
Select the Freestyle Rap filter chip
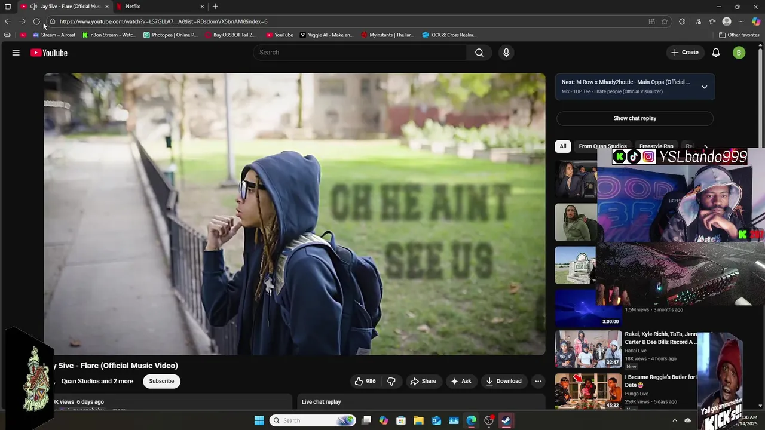656,146
